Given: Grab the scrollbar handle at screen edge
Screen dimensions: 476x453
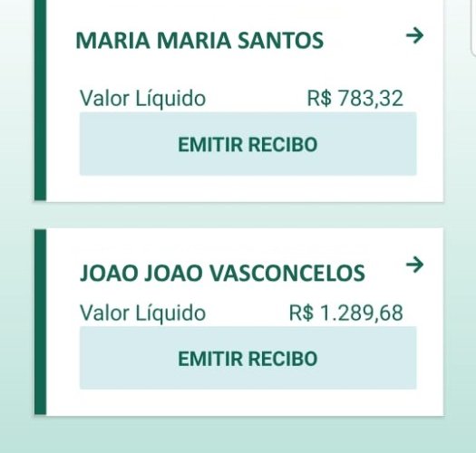Looking at the screenshot, I should pos(473,27).
